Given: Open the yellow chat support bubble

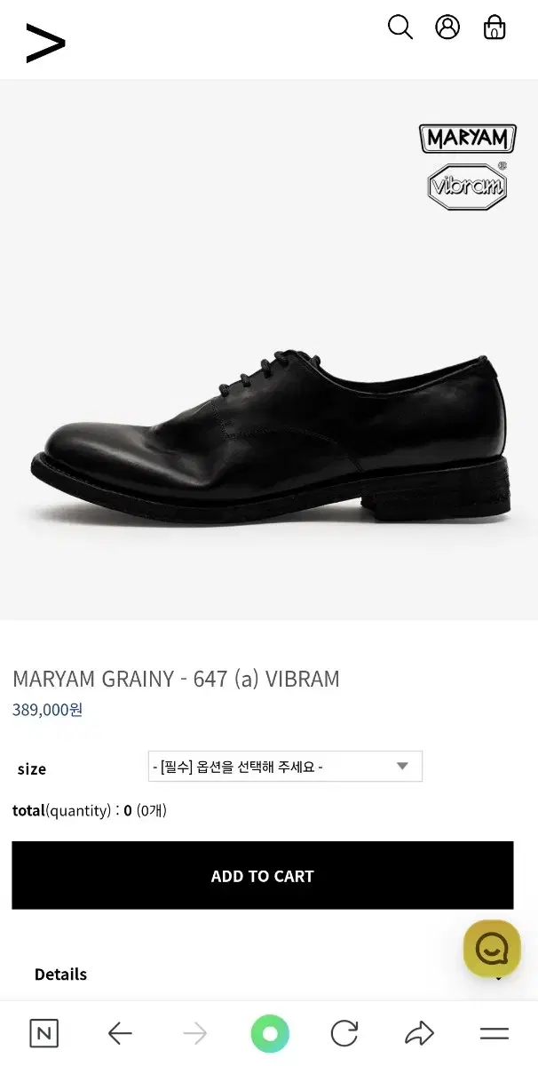Looking at the screenshot, I should [x=492, y=949].
